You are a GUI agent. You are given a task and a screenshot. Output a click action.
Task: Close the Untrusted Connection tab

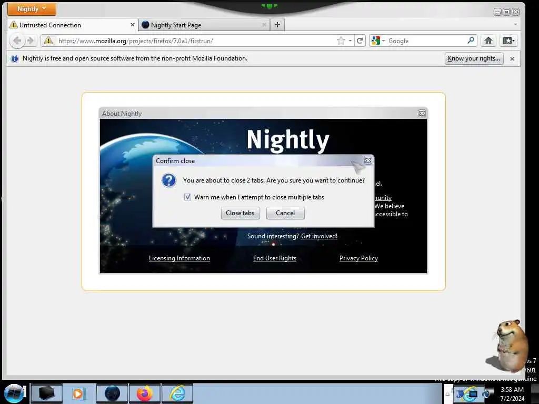pos(132,25)
